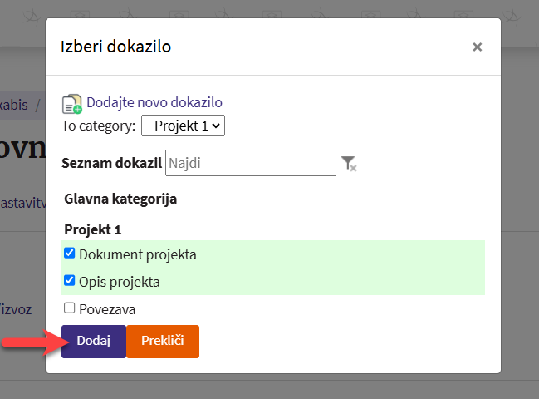Click the Povezava label text
This screenshot has height=399, width=539.
(x=107, y=309)
